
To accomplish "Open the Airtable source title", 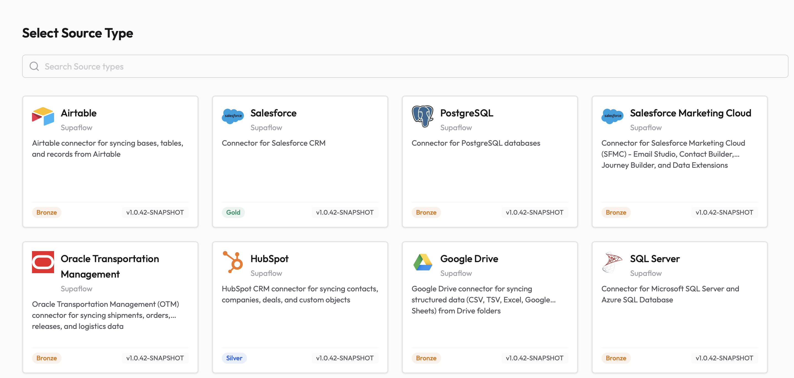I will [79, 113].
